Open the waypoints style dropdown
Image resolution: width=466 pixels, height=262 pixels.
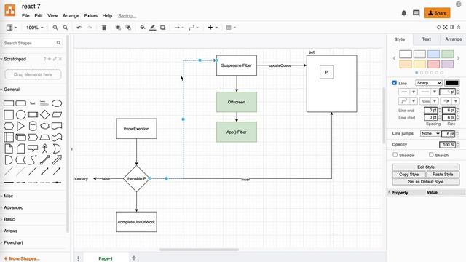pos(194,28)
